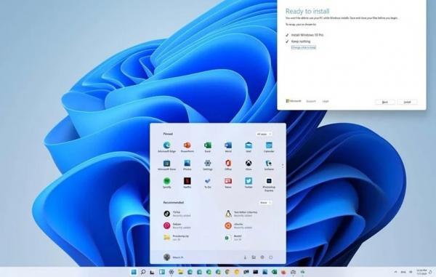
Task: Open Excel in pinned apps
Action: click(x=207, y=147)
